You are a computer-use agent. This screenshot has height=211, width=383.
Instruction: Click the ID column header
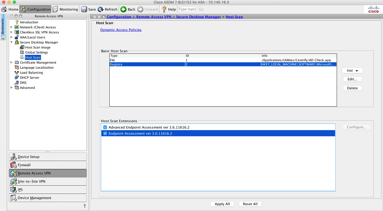223,56
